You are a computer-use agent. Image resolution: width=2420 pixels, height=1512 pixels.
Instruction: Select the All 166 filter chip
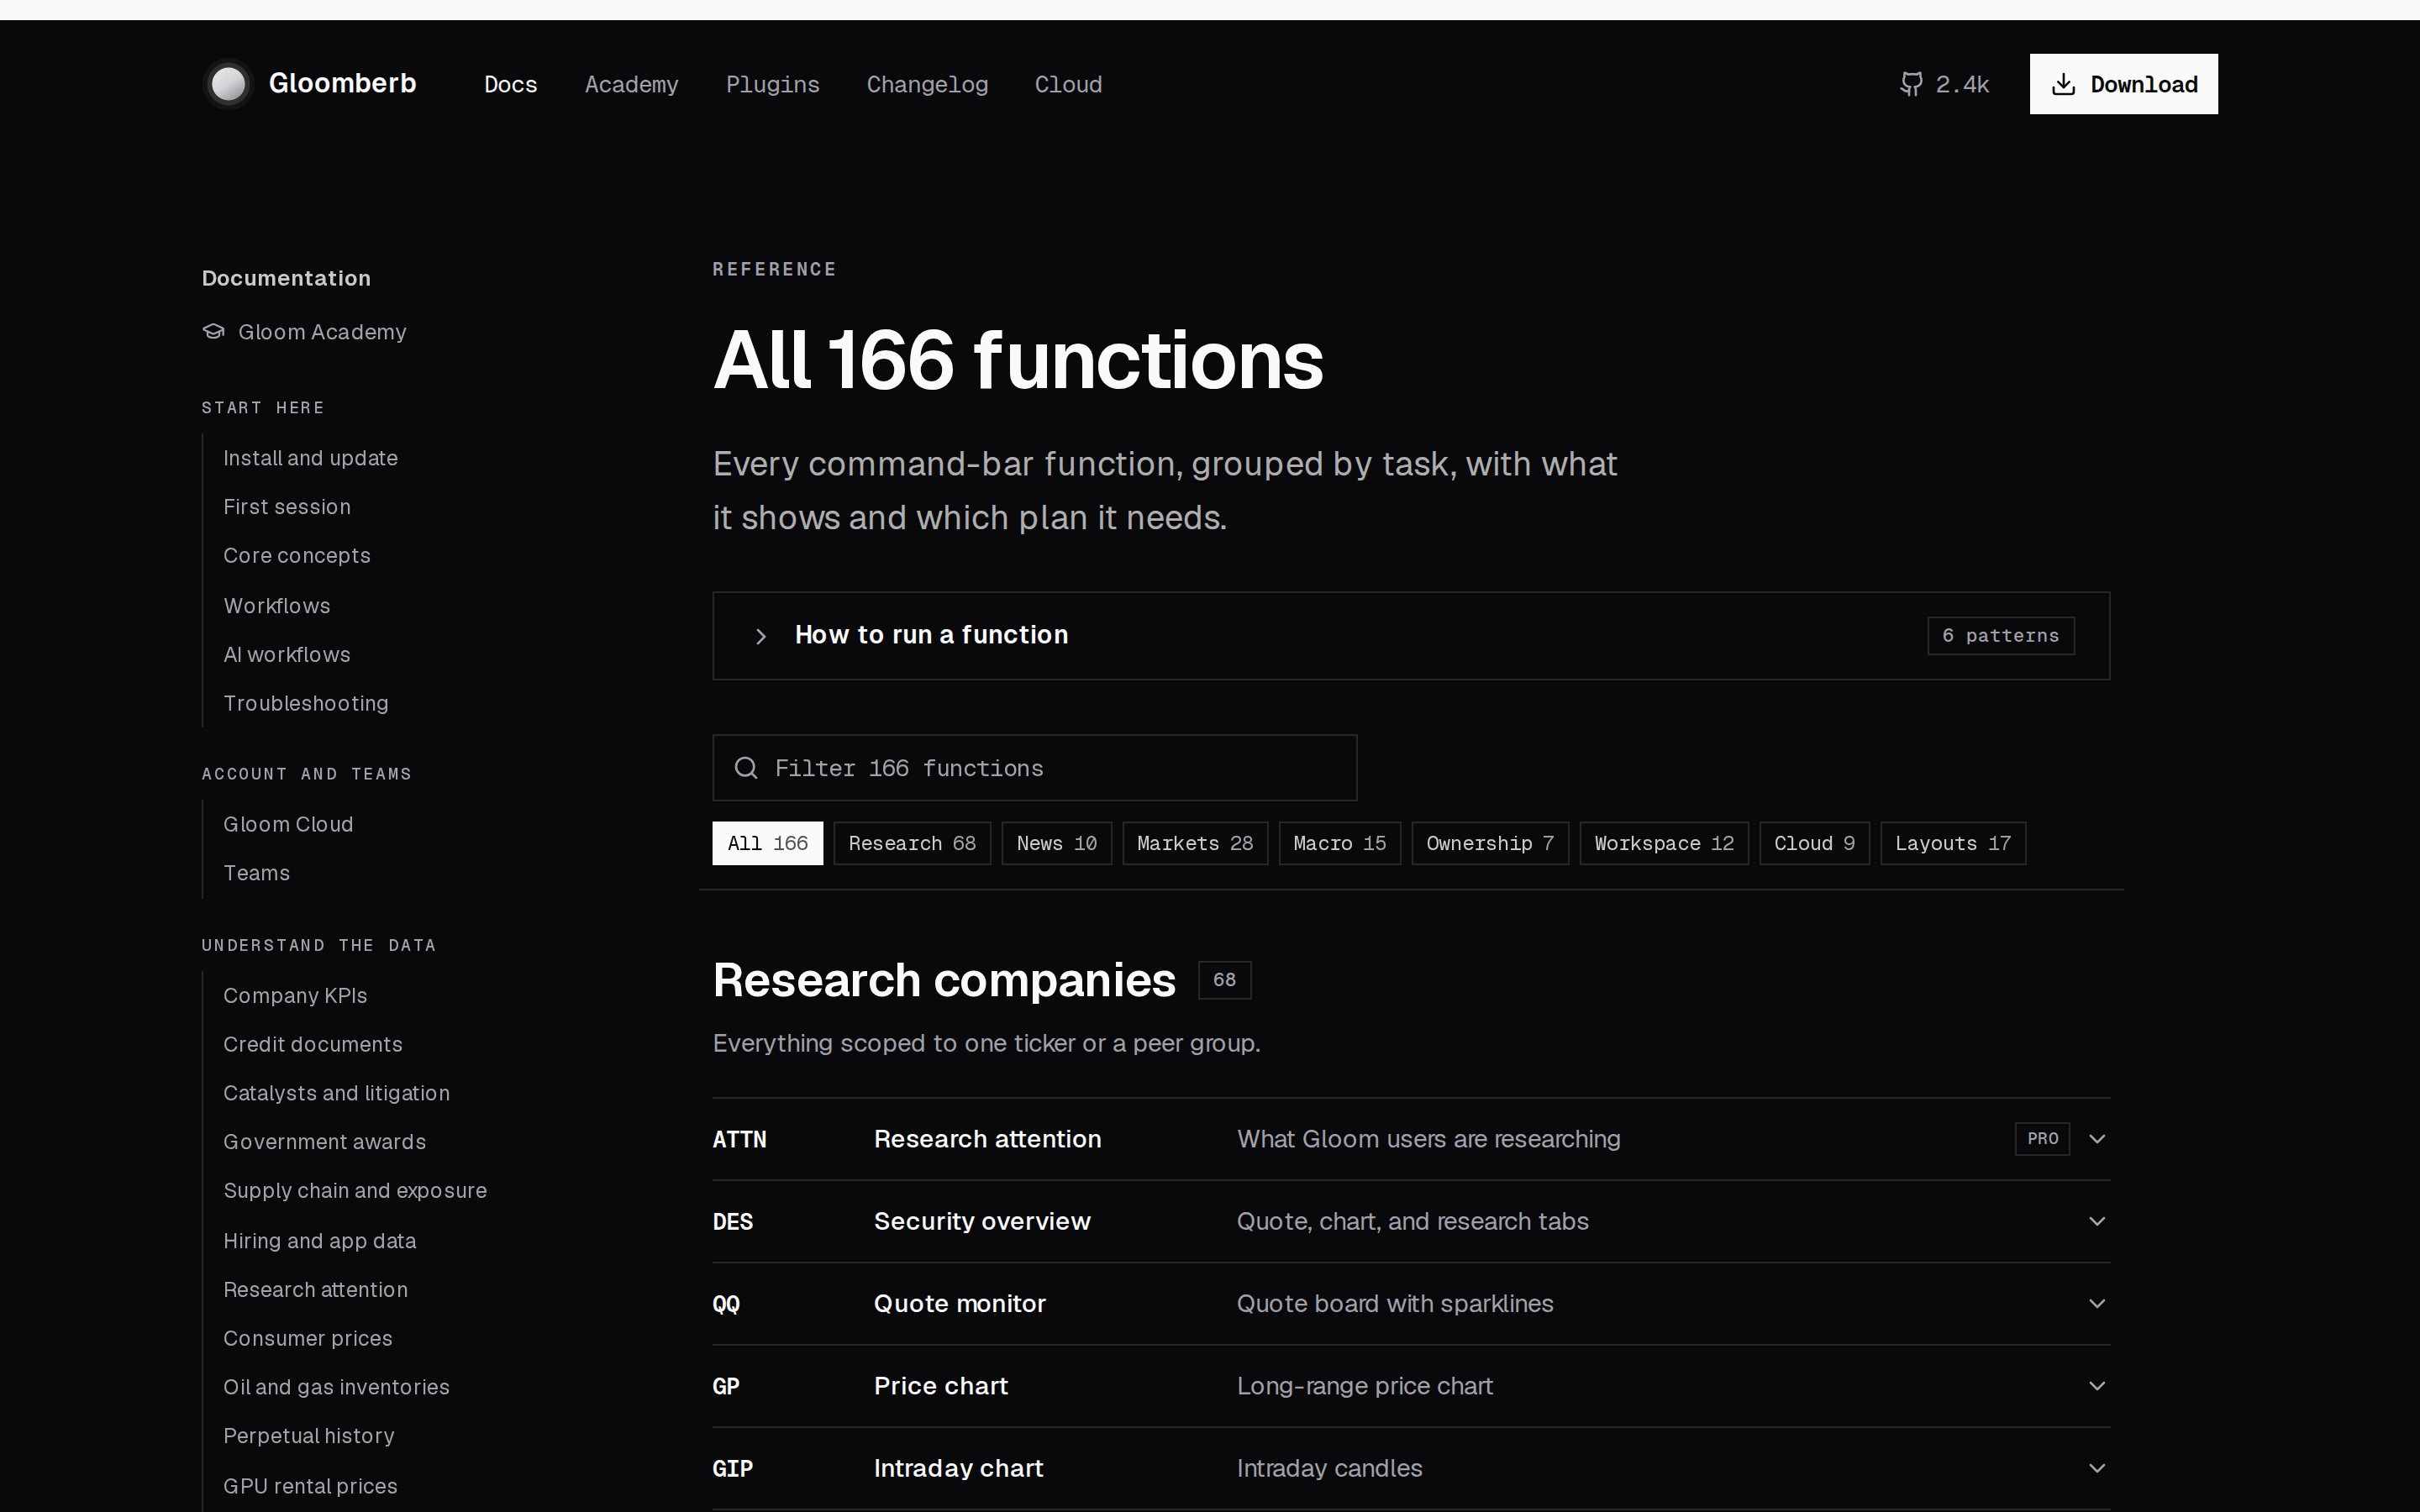(767, 843)
